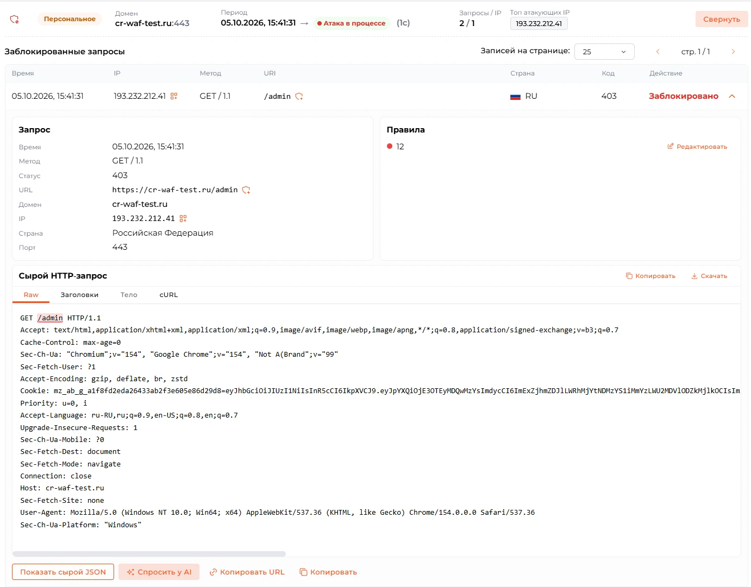The width and height of the screenshot is (751, 587).
Task: Click the Cookie line in the raw request
Action: pos(380,391)
